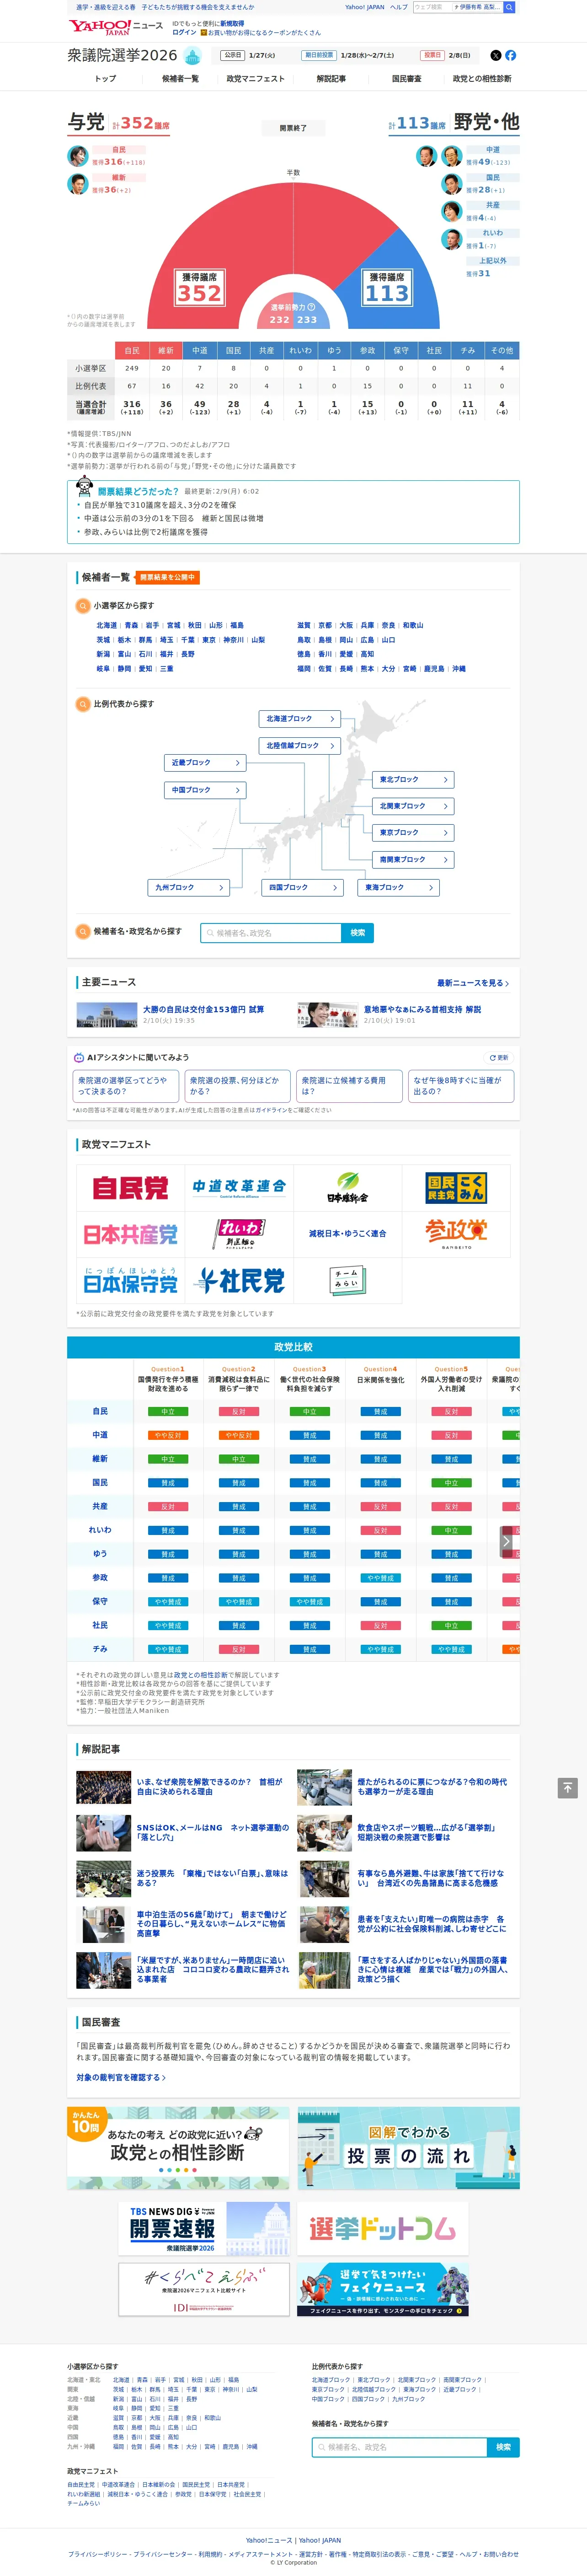
Task: Open the 参政党 manifesto logo
Action: pyautogui.click(x=455, y=1234)
